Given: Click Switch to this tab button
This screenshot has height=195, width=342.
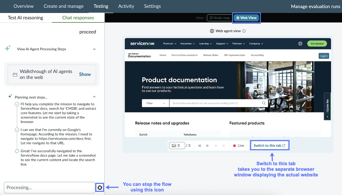Looking at the screenshot, I should [270, 145].
